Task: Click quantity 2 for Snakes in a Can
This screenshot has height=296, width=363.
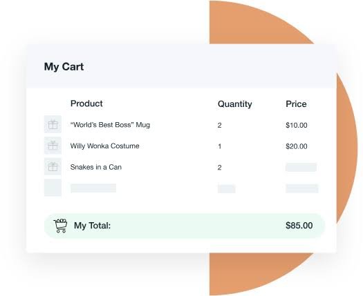Action: [219, 167]
